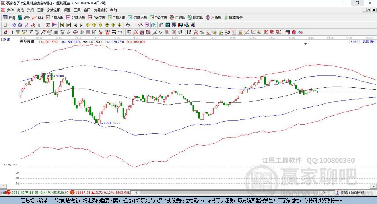Image resolution: width=377 pixels, height=204 pixels.
Task: Select the red pencil drawing tool
Action: click(5, 32)
